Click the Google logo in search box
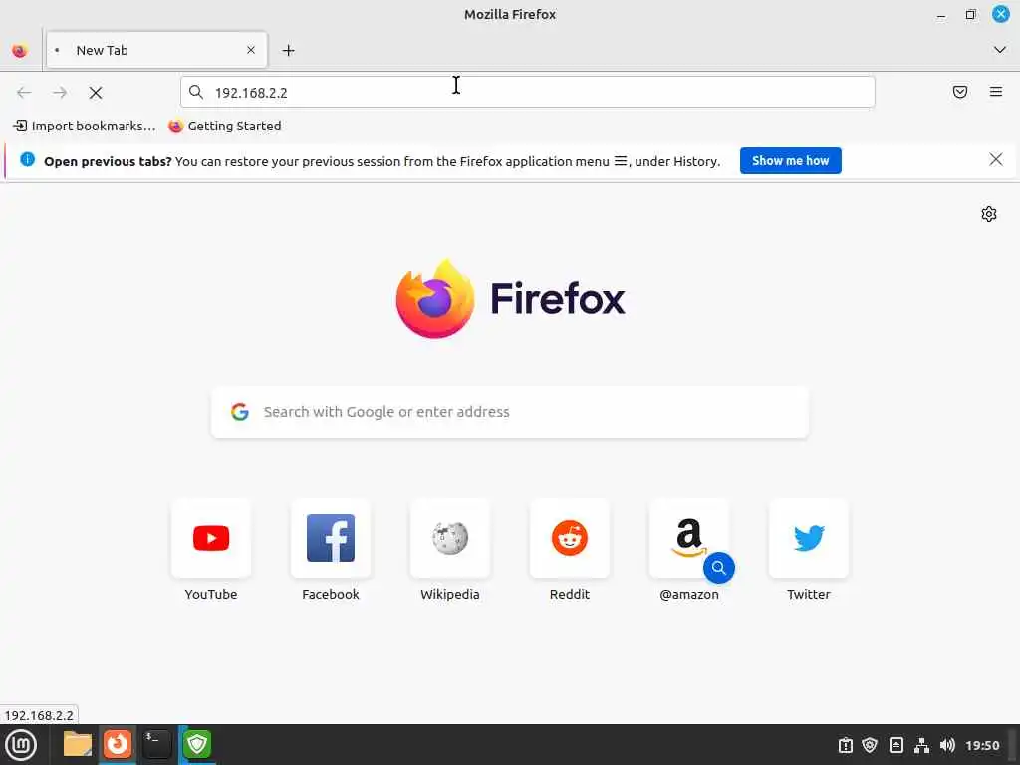Image resolution: width=1020 pixels, height=765 pixels. tap(240, 412)
